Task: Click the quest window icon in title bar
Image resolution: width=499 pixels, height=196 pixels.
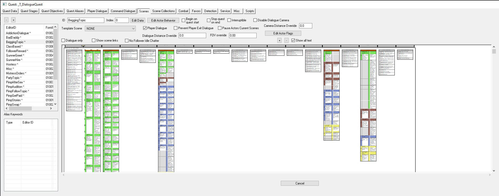Action: (x=4, y=4)
